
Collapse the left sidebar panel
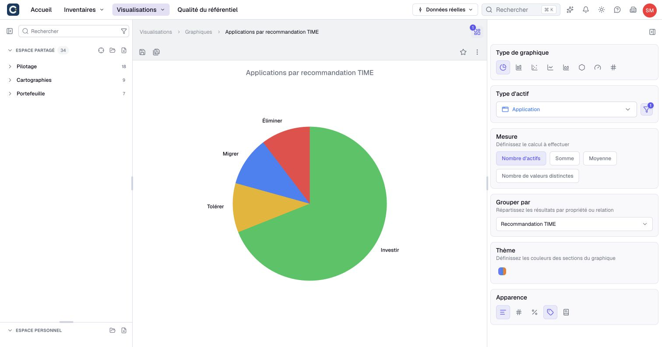point(10,31)
